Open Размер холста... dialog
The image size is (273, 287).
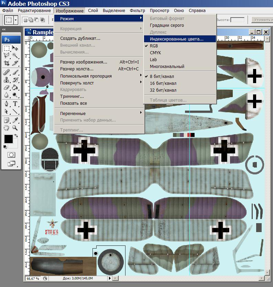click(x=99, y=69)
